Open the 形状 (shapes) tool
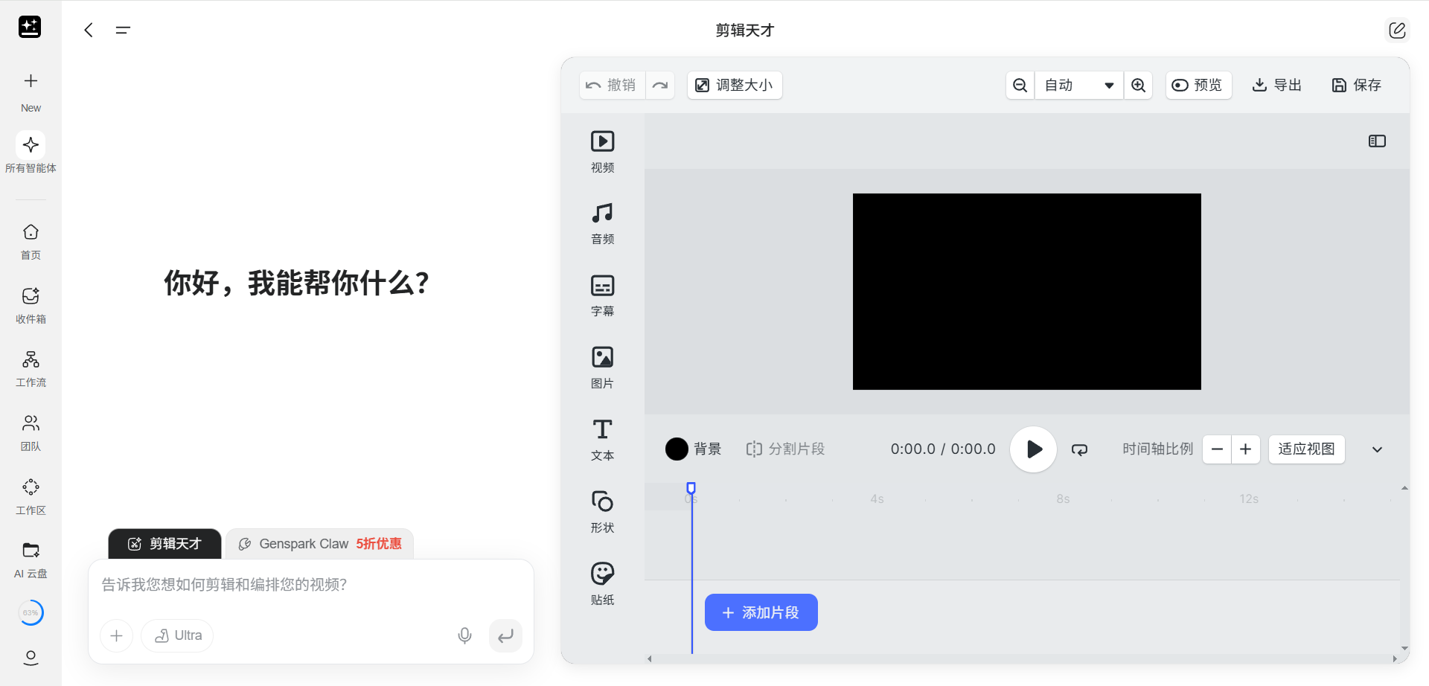1429x686 pixels. (602, 511)
